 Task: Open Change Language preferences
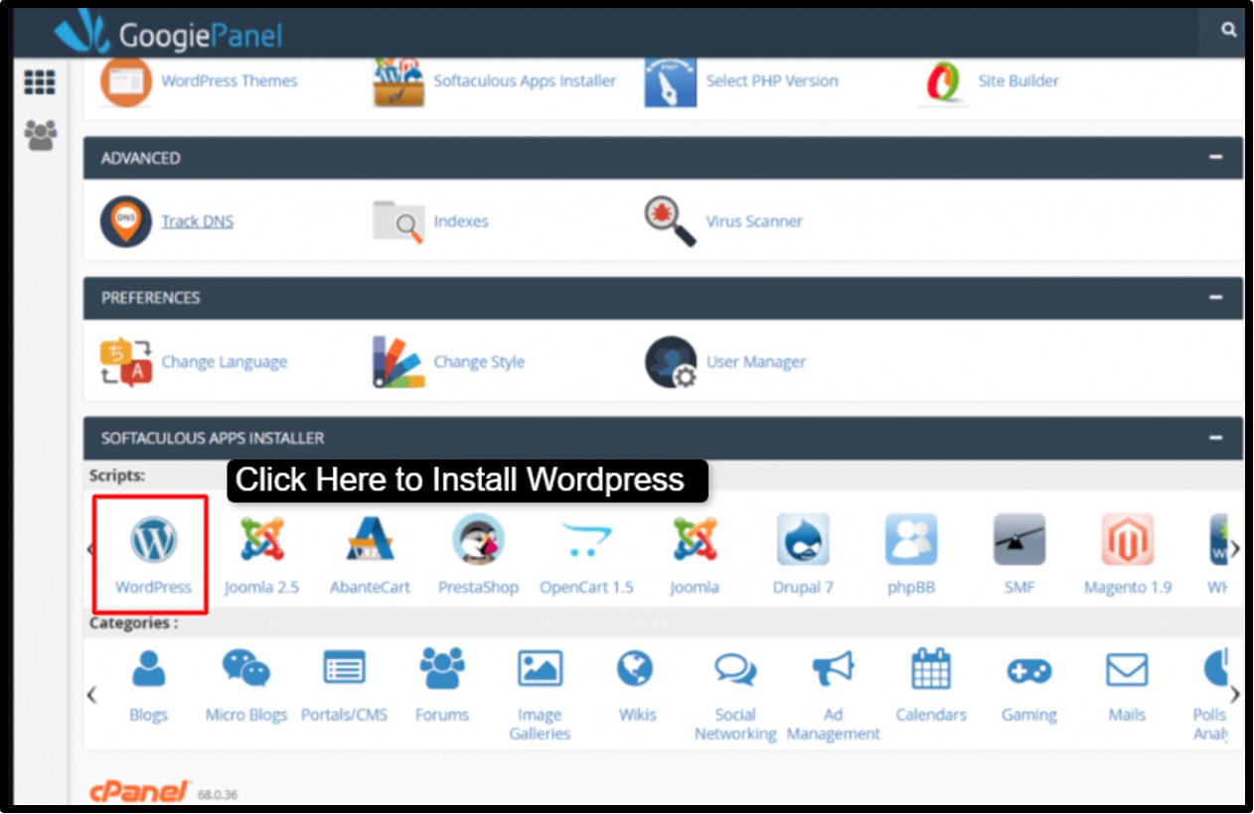[225, 361]
